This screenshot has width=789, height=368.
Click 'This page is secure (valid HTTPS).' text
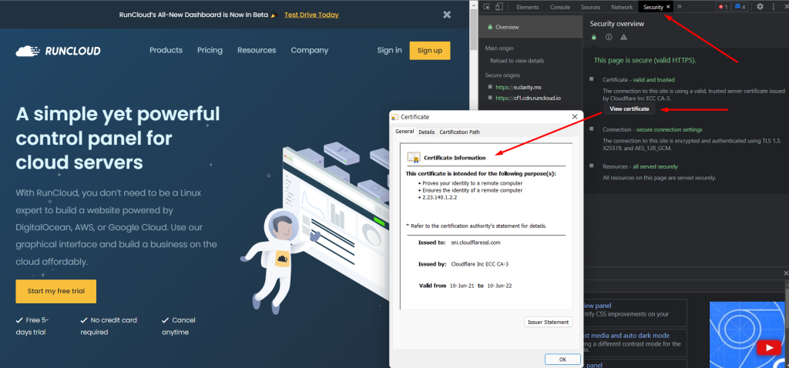click(645, 60)
